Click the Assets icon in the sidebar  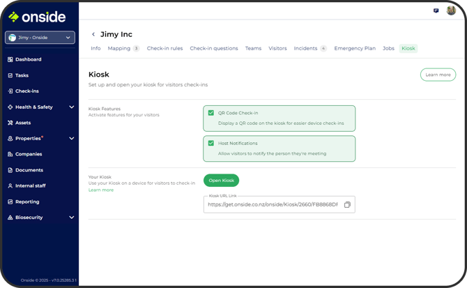coord(10,123)
